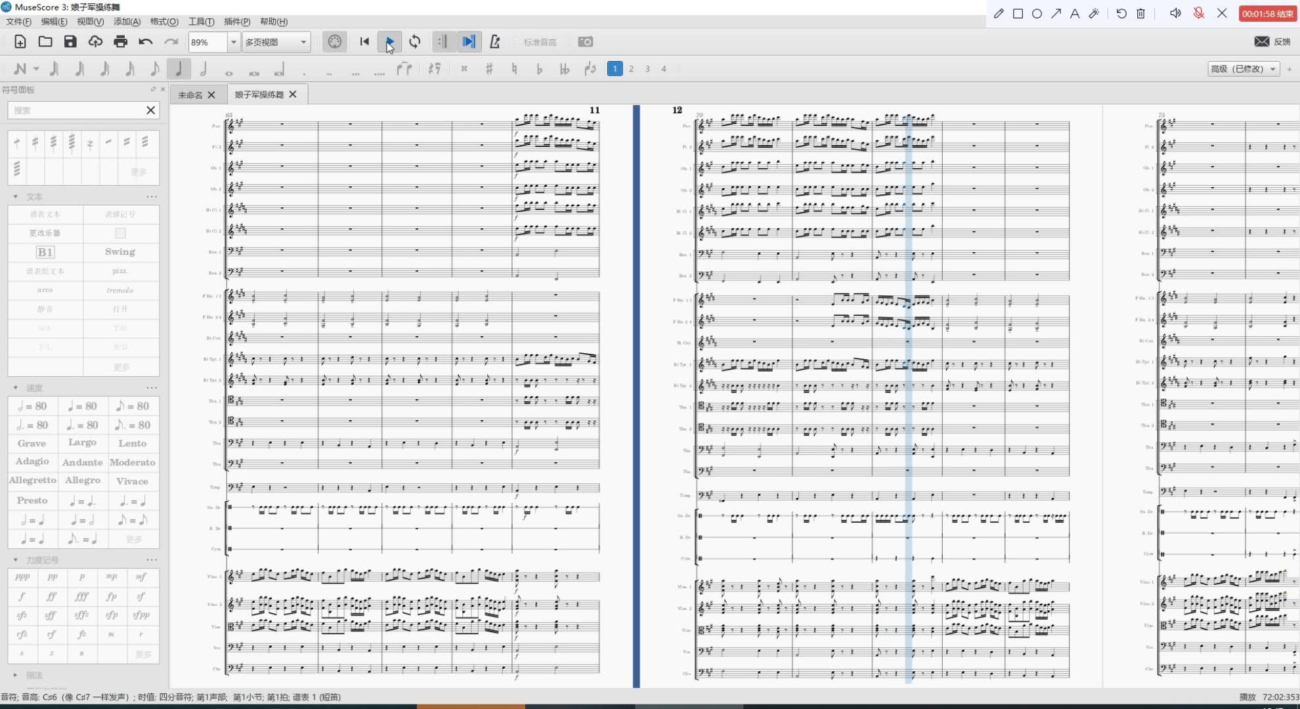1300x709 pixels.
Task: Select 16th note duration
Action: [129, 68]
